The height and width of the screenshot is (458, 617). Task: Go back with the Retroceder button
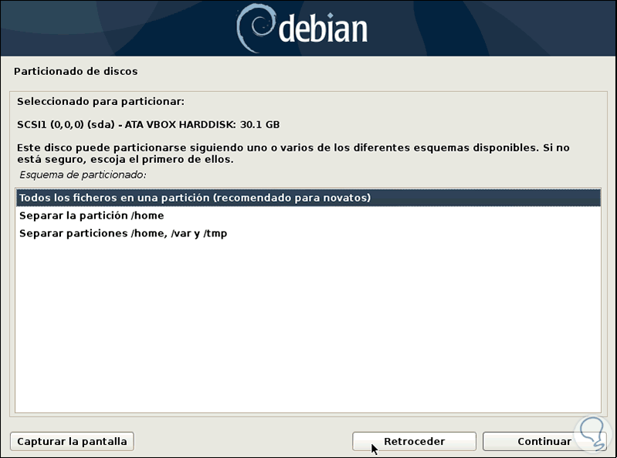coord(414,442)
